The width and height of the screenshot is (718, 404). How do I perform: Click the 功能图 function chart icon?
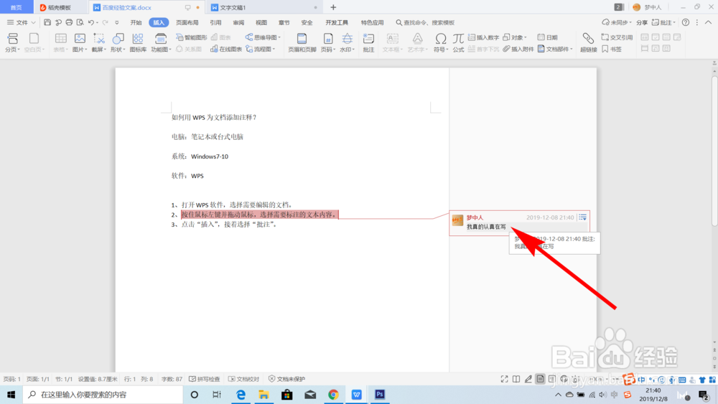[x=161, y=42]
